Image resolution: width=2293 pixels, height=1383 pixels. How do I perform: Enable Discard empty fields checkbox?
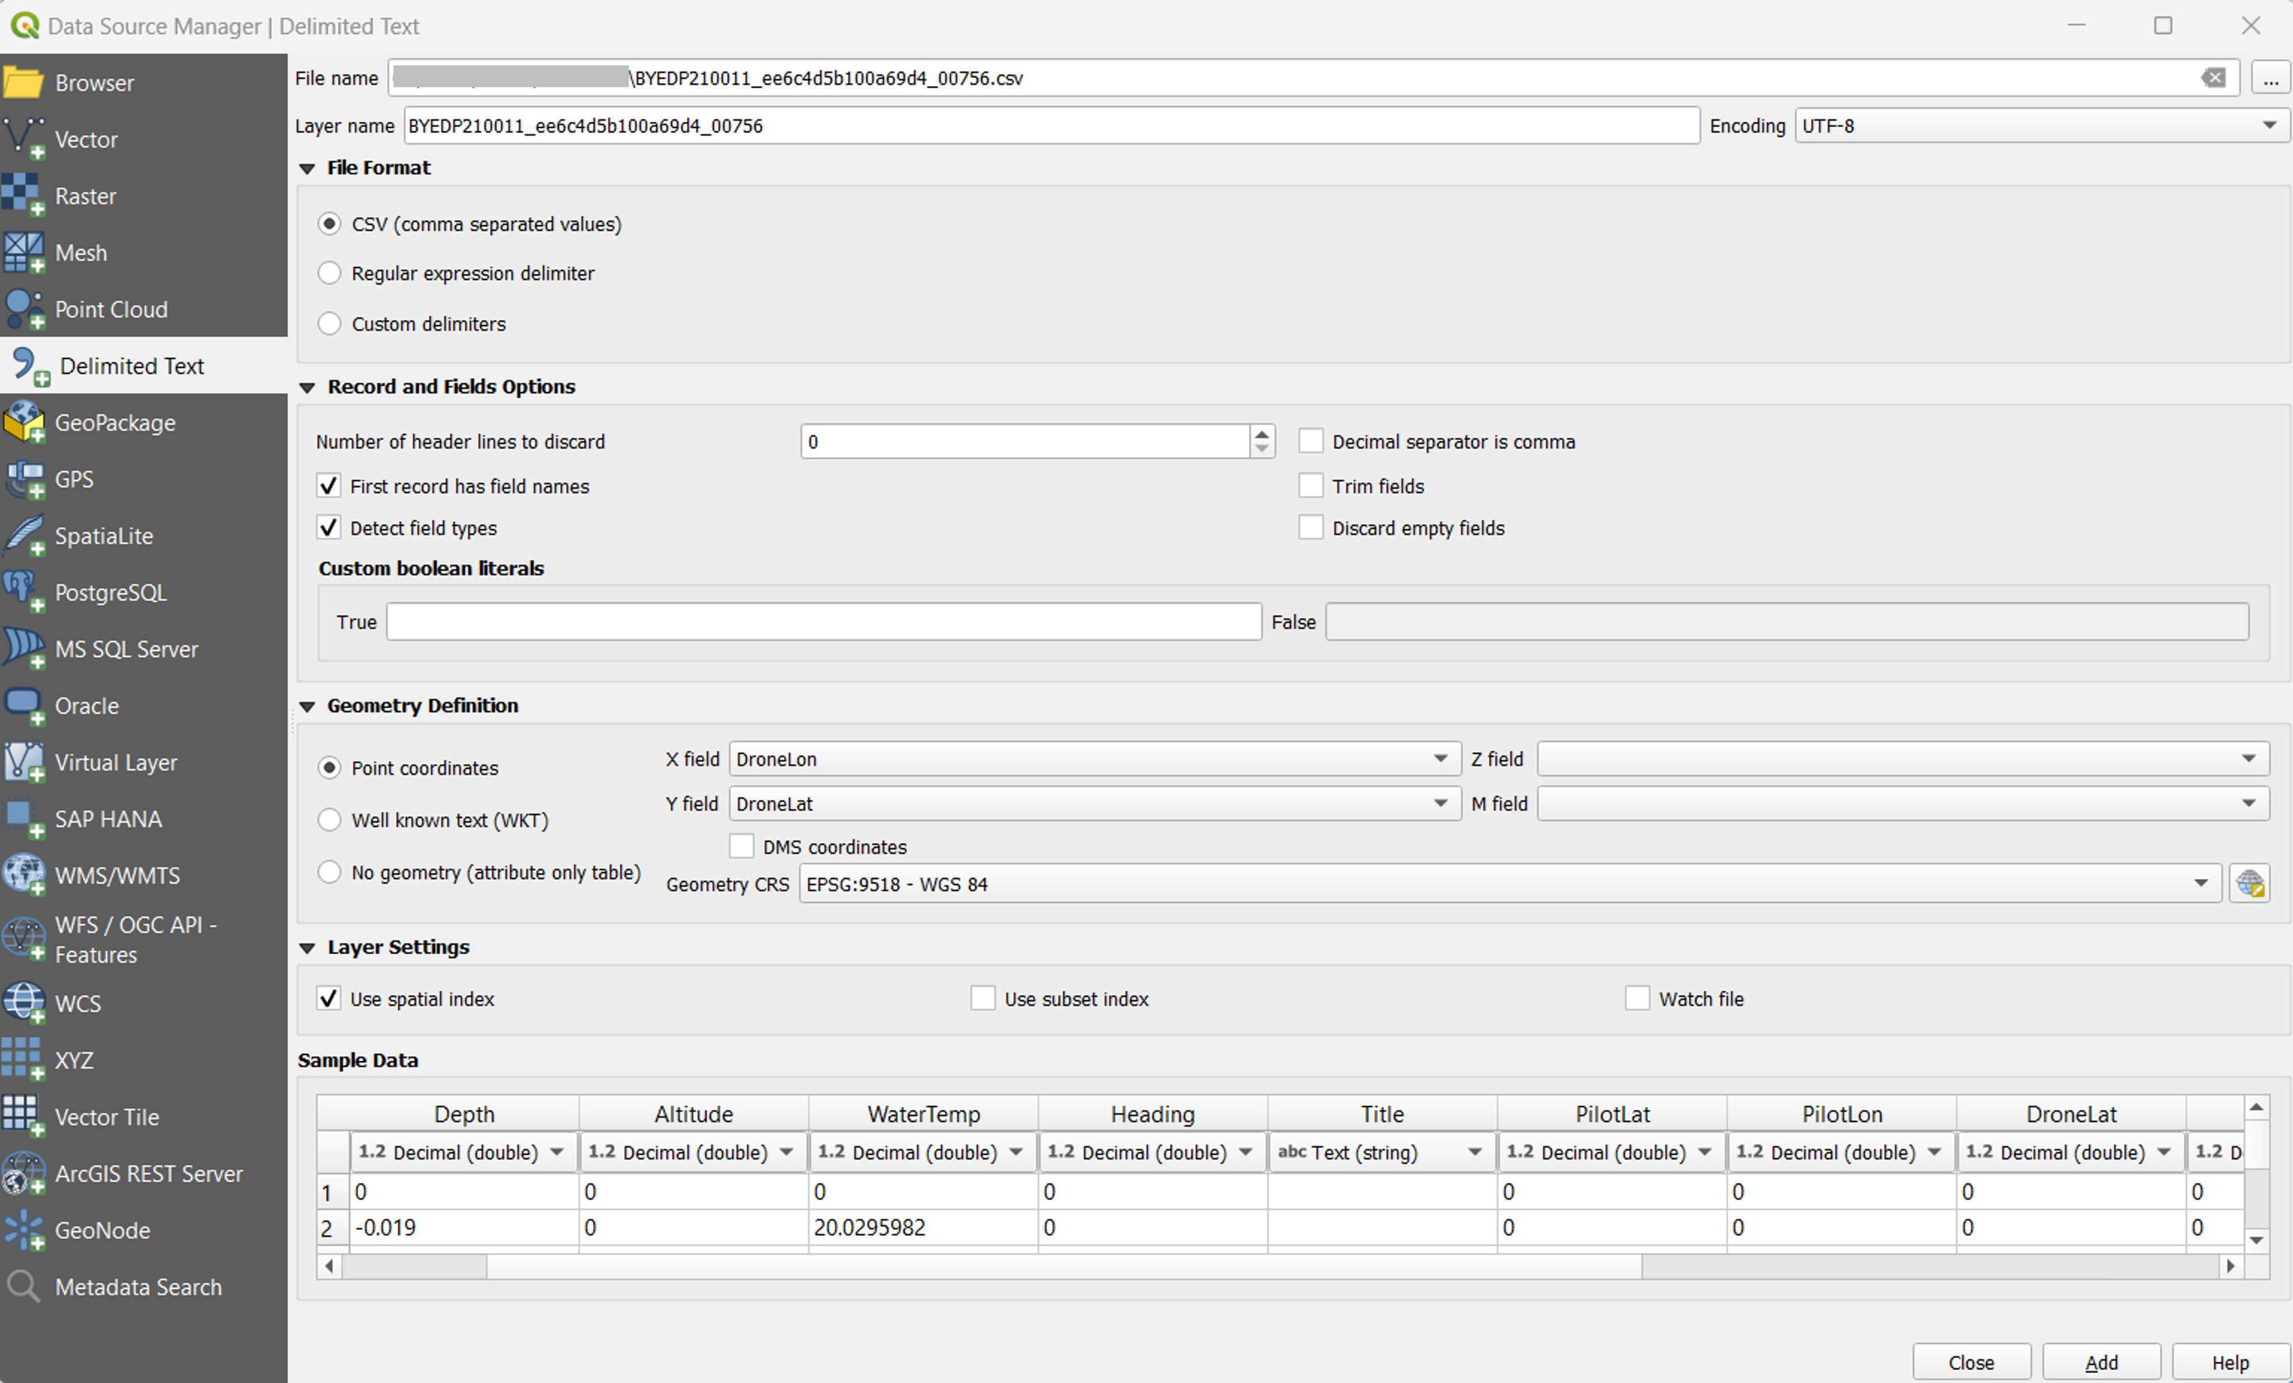(x=1310, y=527)
